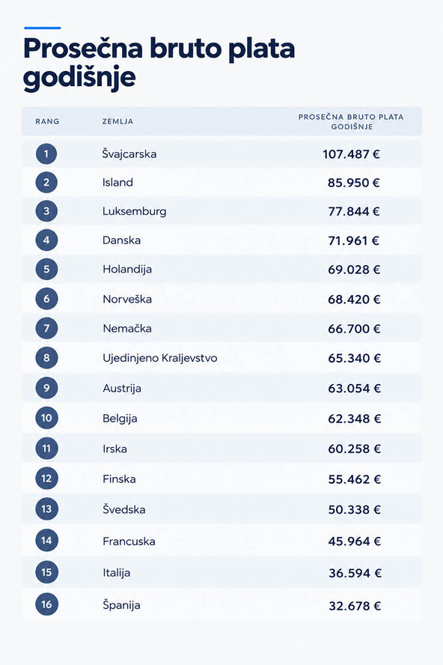Screen dimensions: 443x665
Task: Click the rank 14 circle badge
Action: (46, 541)
